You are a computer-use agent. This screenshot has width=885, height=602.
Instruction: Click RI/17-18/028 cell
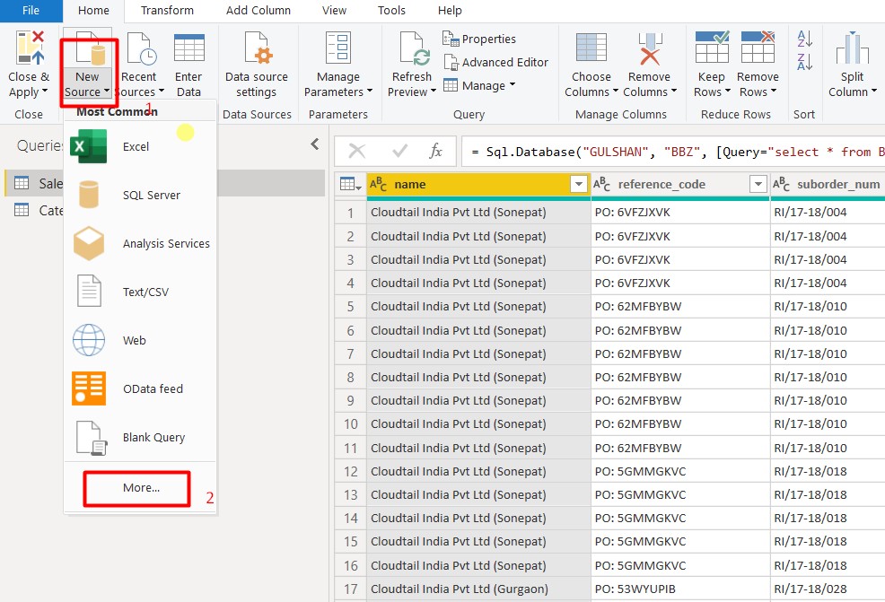point(828,589)
